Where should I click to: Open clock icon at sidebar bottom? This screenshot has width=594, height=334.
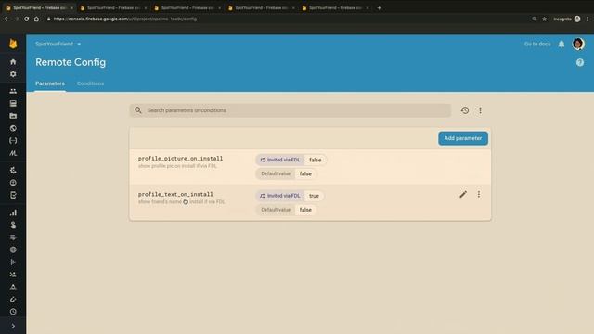pyautogui.click(x=13, y=312)
